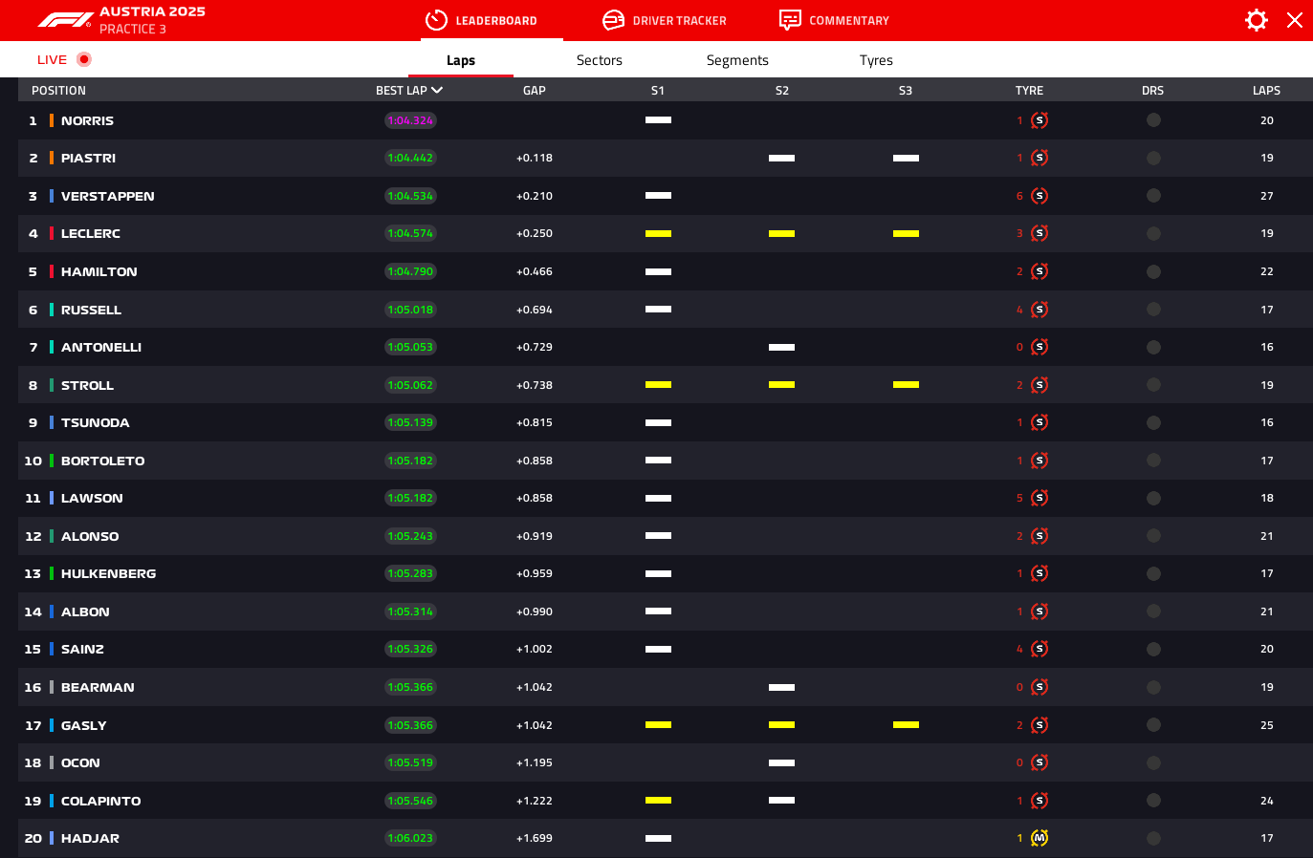This screenshot has width=1313, height=858.
Task: Click Albon's soft tyre icon
Action: coord(1039,611)
